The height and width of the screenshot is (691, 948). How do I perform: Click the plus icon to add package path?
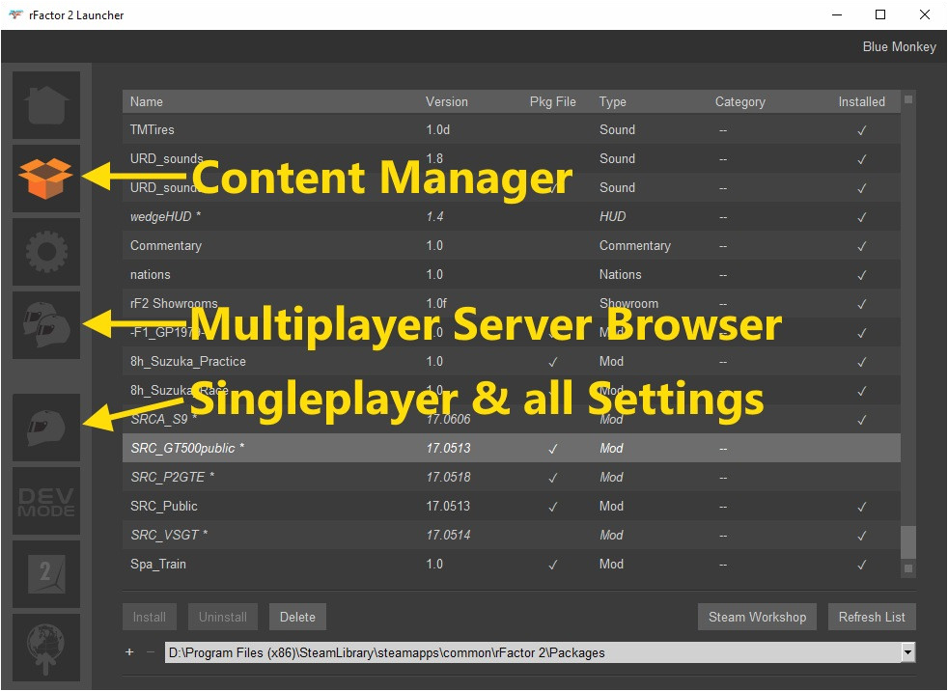[x=129, y=652]
